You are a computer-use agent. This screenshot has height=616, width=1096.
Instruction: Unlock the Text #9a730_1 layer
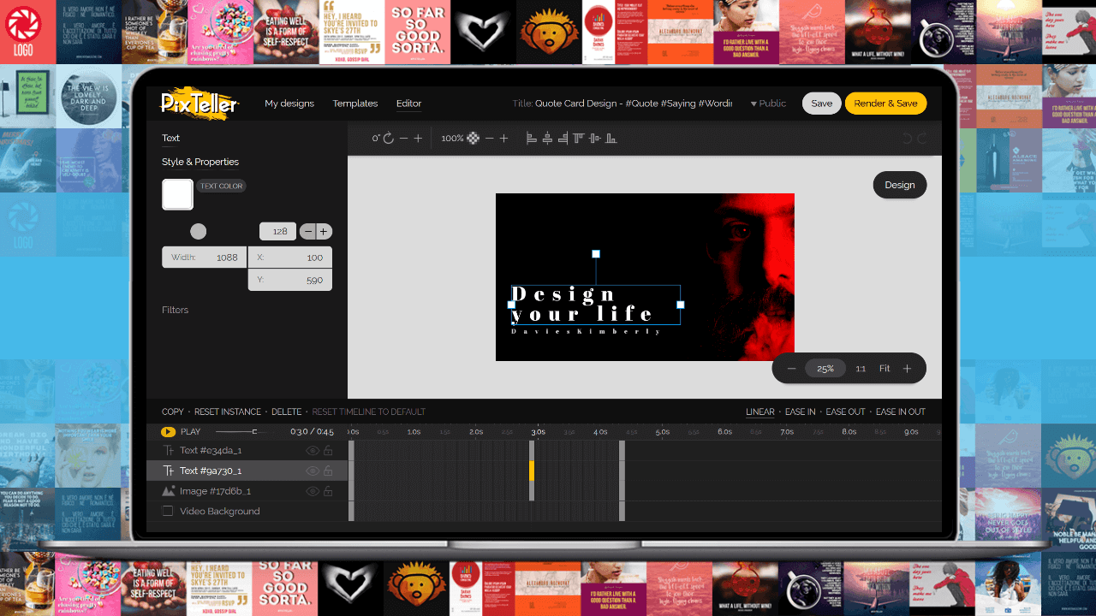[x=327, y=470]
